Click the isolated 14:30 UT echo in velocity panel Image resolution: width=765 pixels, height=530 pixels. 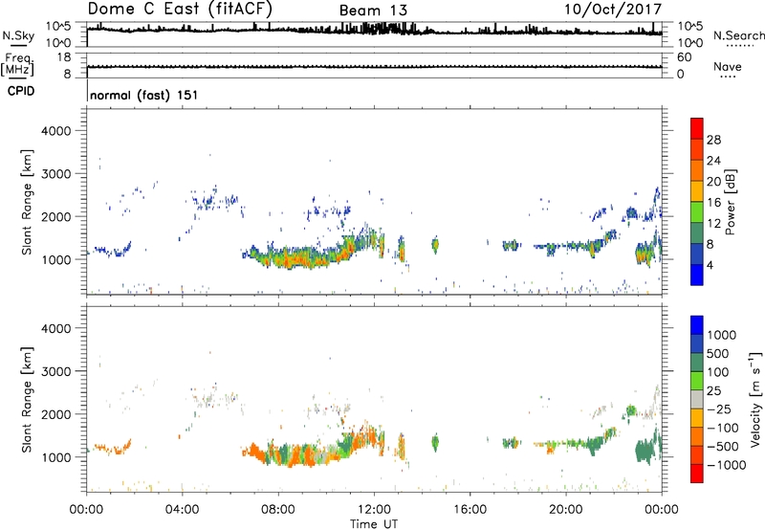coord(435,443)
